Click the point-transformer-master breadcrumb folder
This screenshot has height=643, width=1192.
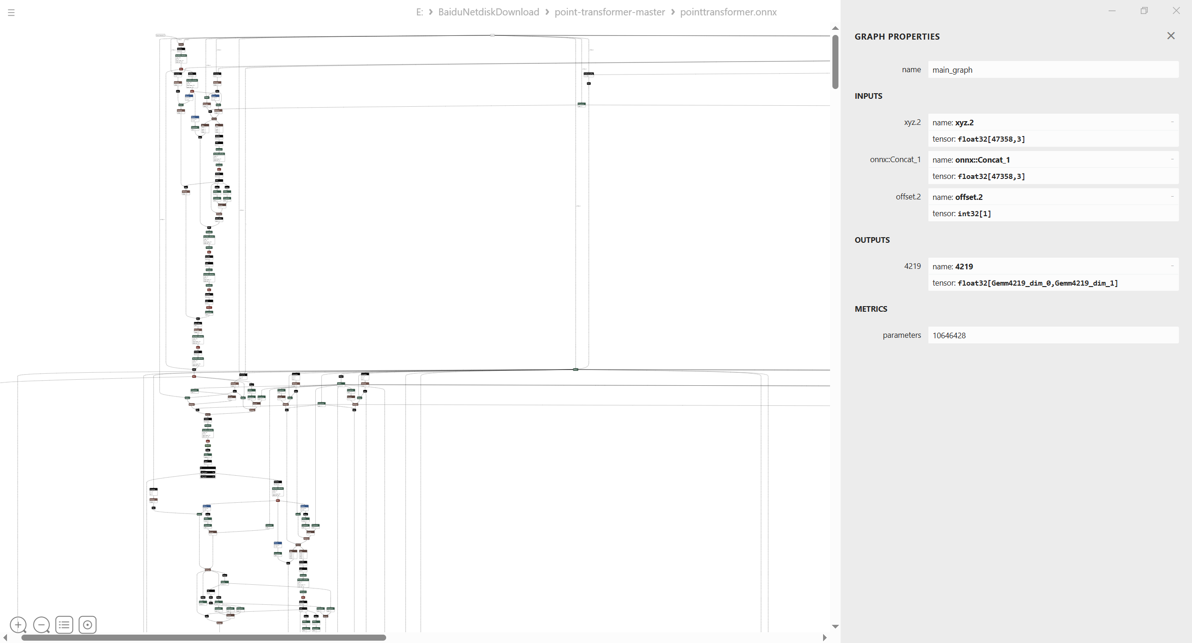click(609, 12)
